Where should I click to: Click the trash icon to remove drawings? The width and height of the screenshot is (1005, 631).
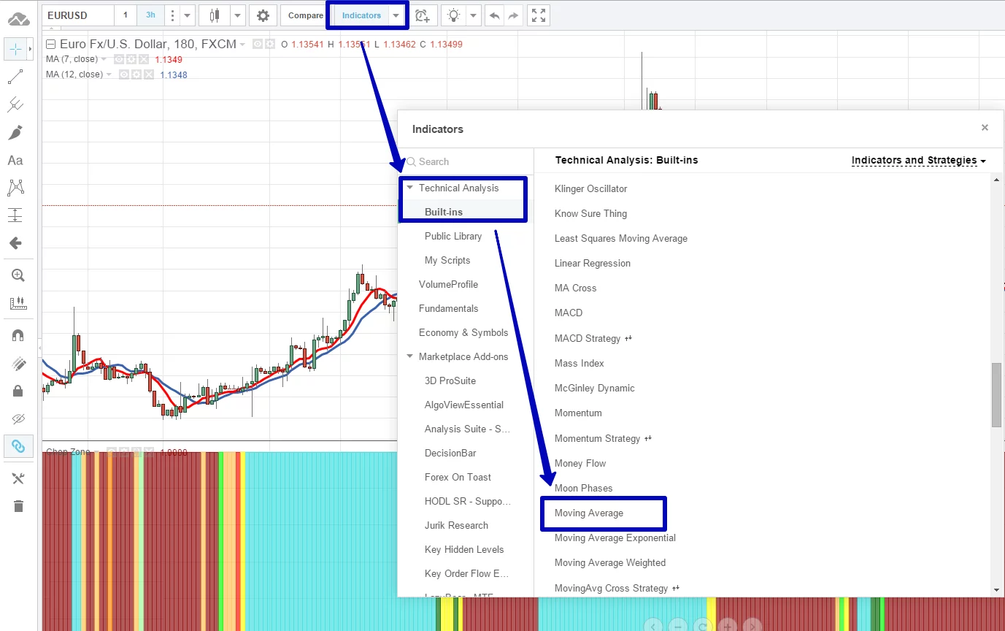click(x=18, y=506)
